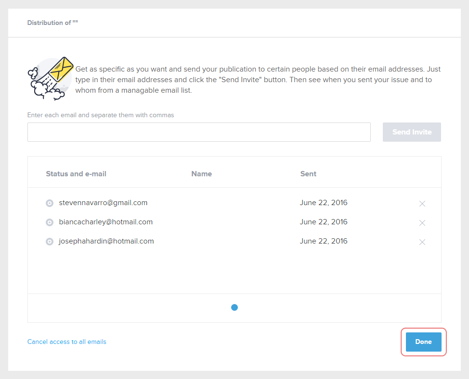The width and height of the screenshot is (469, 379).
Task: Select the stevennavarro@gmail.com email text
Action: point(103,203)
